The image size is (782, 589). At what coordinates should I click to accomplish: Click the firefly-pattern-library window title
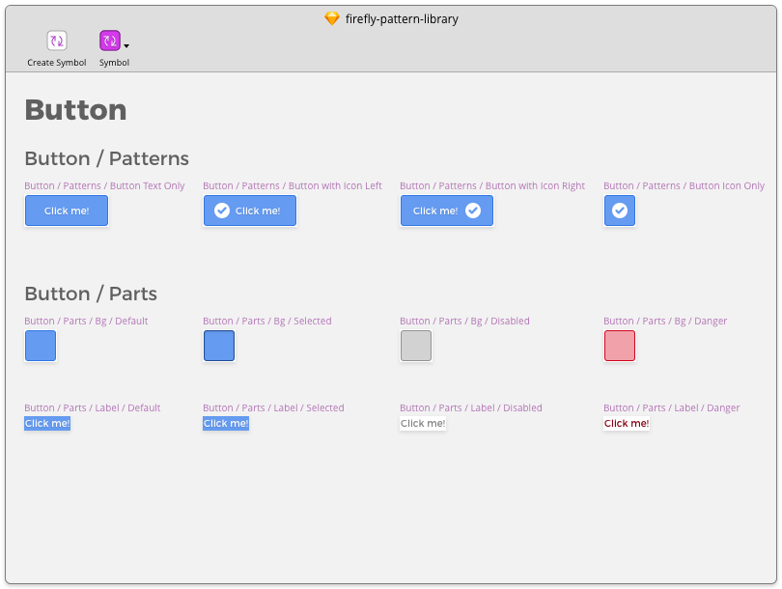[x=402, y=19]
